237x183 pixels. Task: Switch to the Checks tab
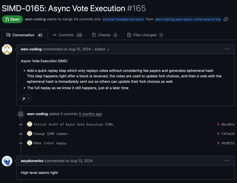[105, 35]
